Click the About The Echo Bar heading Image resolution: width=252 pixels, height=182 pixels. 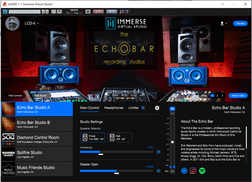[x=197, y=121]
